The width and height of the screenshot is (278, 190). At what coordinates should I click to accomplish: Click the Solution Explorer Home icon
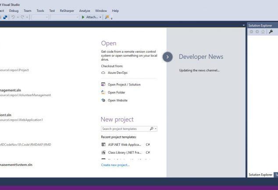click(x=263, y=32)
